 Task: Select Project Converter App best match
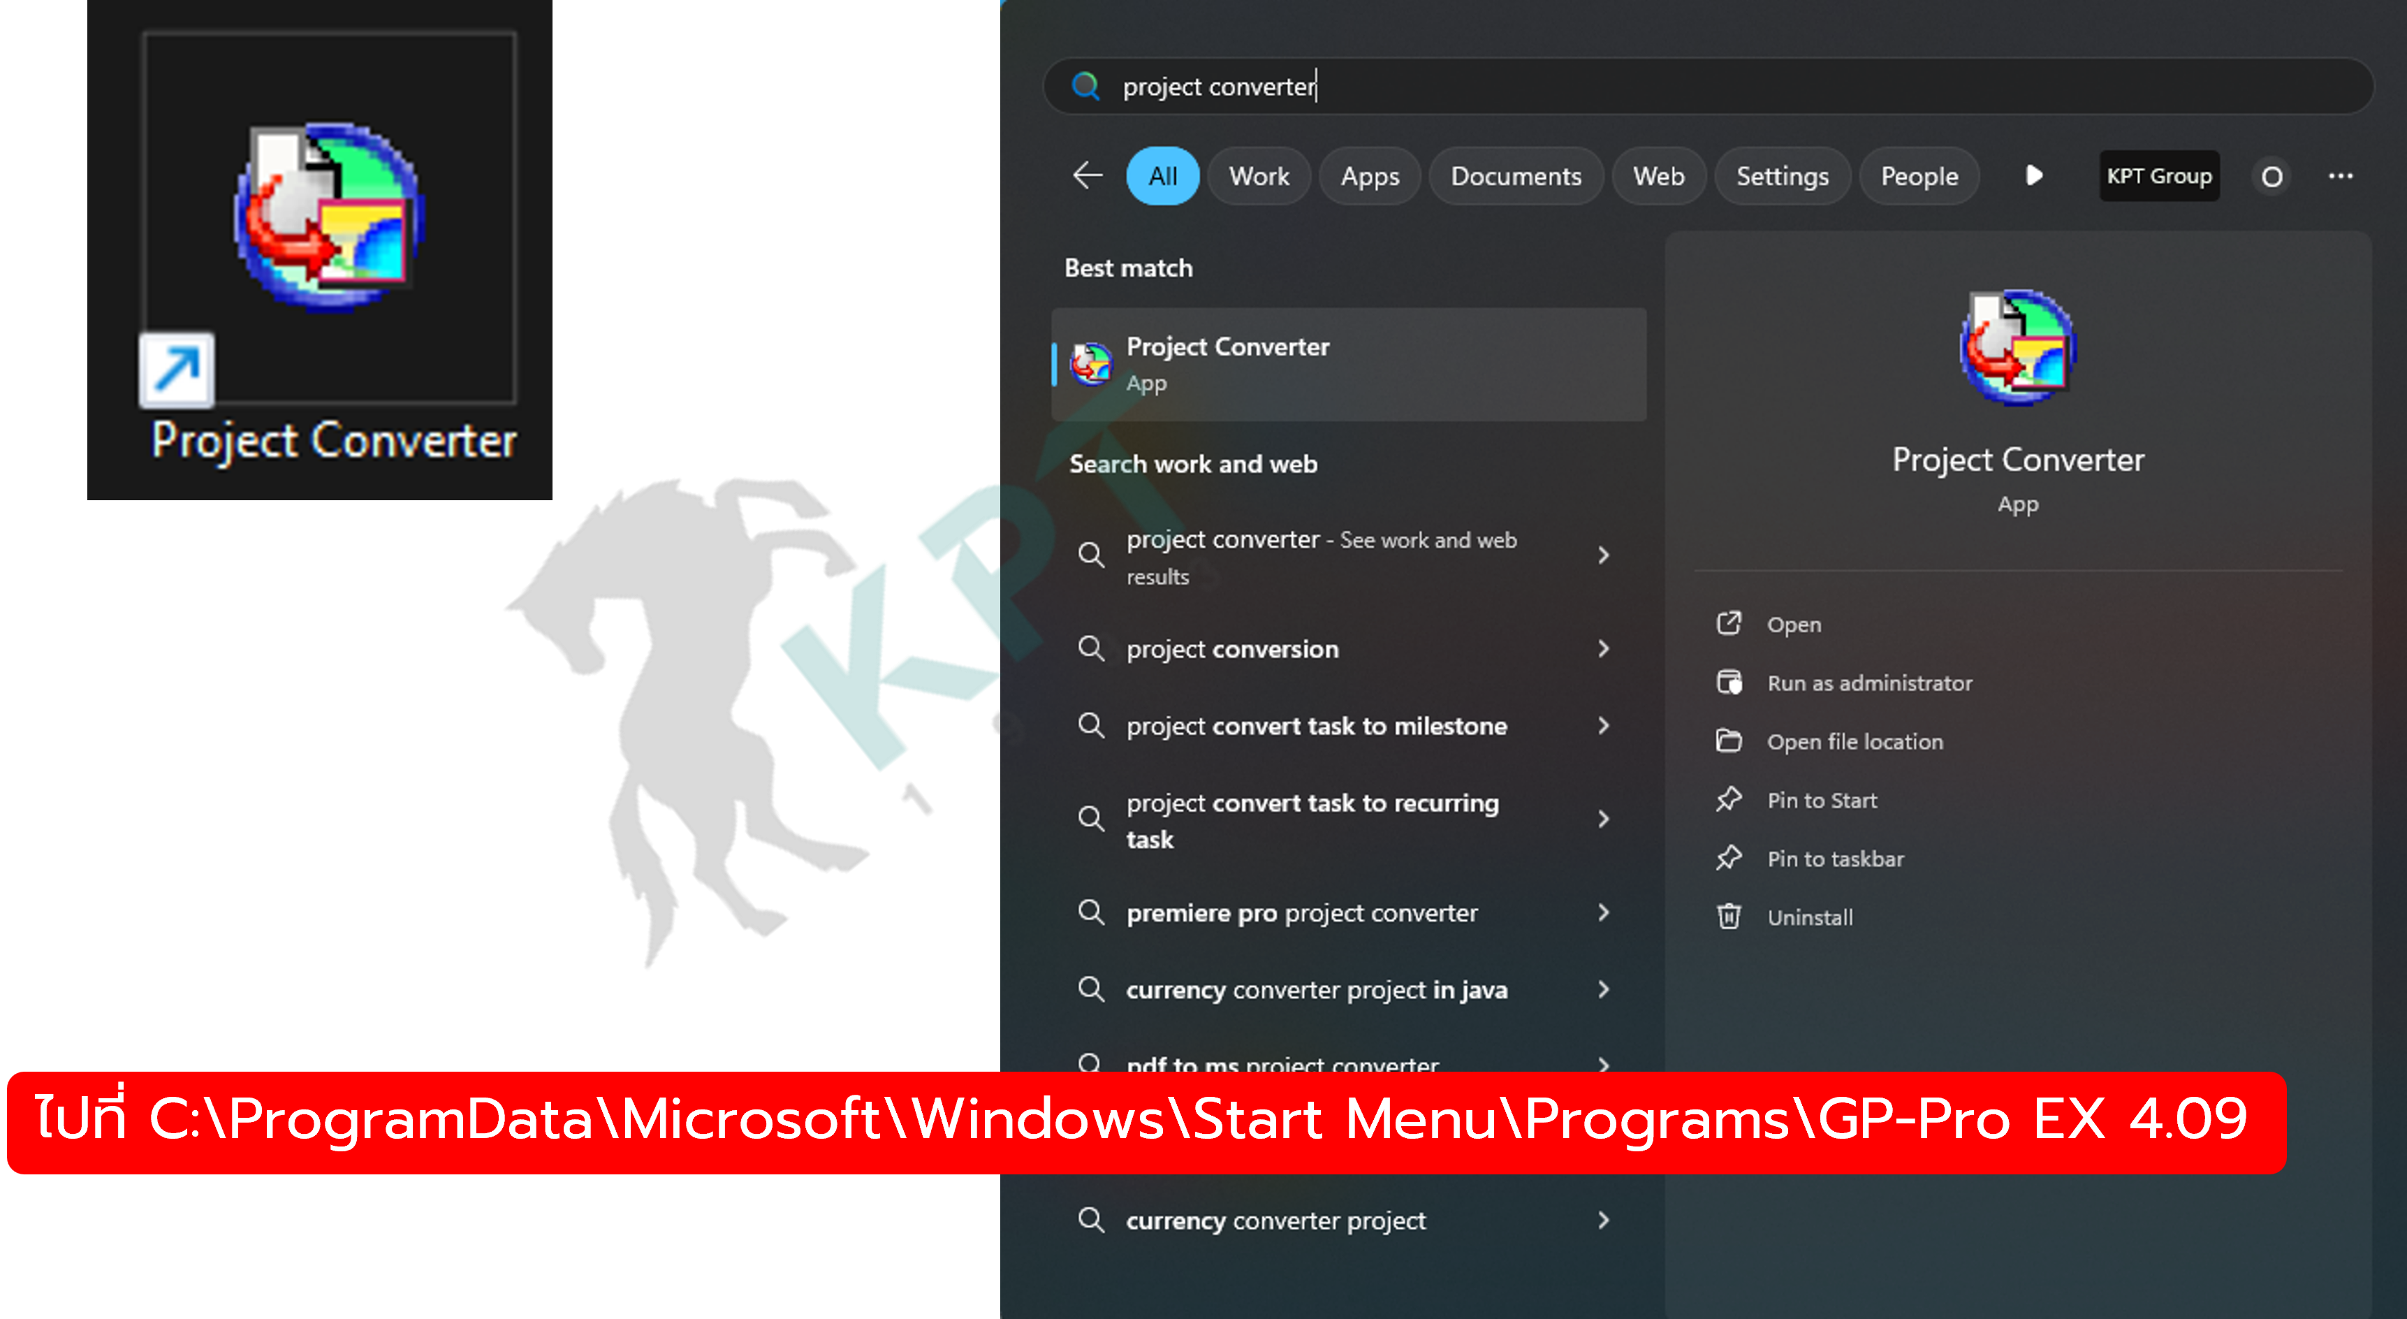[1348, 364]
